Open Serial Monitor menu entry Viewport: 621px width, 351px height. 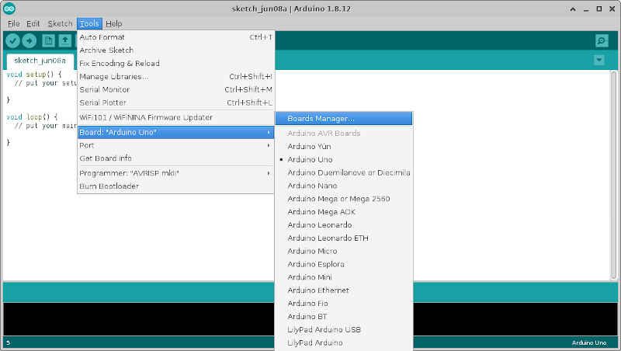tap(175, 89)
